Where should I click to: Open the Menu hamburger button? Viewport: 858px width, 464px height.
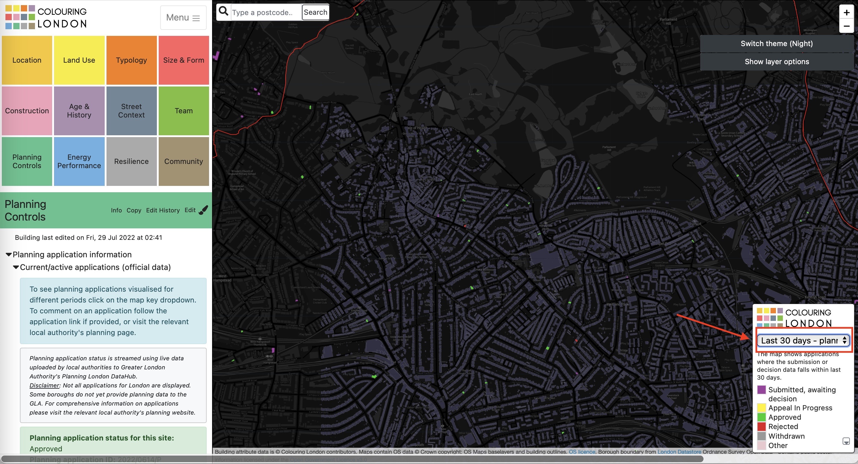pyautogui.click(x=183, y=18)
